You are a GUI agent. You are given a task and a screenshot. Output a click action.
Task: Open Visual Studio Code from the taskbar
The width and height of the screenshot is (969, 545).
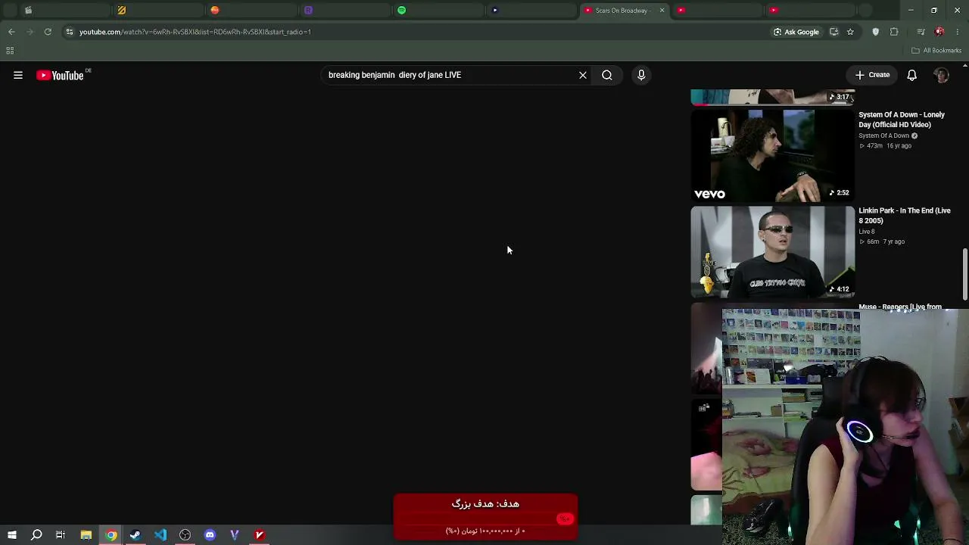(160, 535)
